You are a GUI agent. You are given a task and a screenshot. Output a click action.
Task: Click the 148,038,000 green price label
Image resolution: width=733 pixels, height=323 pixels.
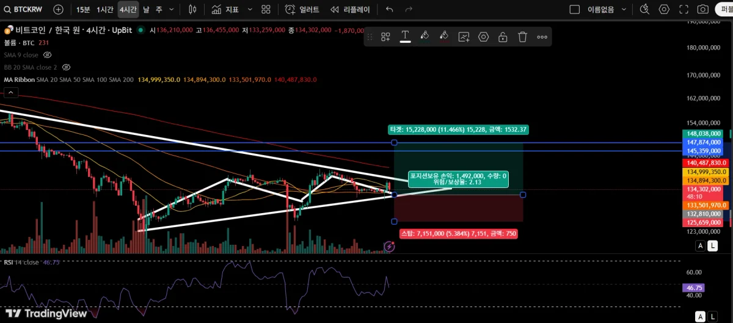(704, 134)
